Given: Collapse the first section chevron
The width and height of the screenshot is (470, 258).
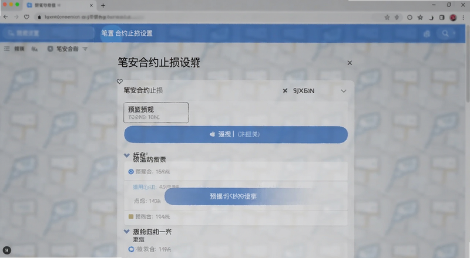Looking at the screenshot, I should coord(127,155).
